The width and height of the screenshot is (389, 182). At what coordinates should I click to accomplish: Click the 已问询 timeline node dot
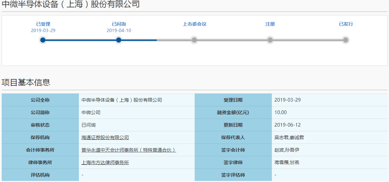pos(118,40)
